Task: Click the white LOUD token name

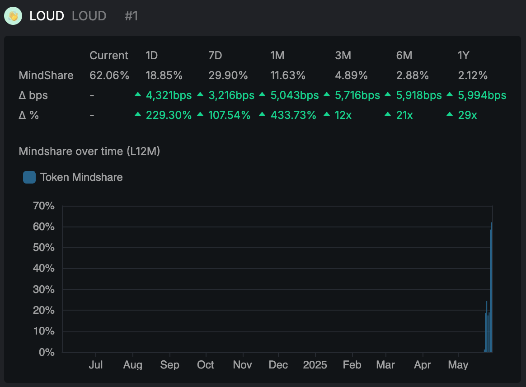Action: 47,16
